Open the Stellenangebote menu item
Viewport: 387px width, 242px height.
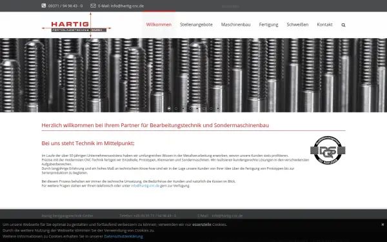196,25
